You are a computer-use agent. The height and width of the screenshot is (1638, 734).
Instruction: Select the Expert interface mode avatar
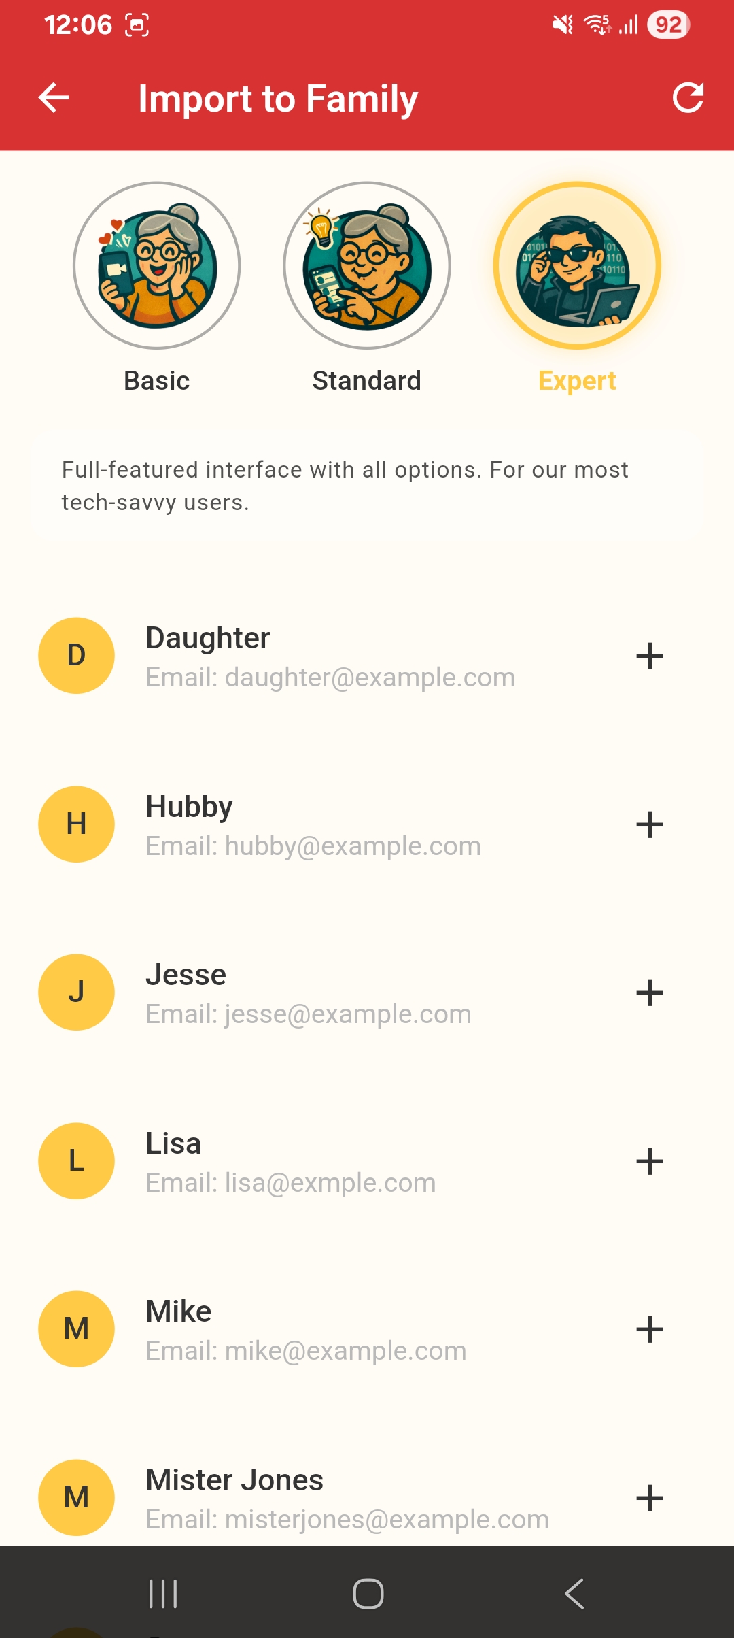point(577,265)
